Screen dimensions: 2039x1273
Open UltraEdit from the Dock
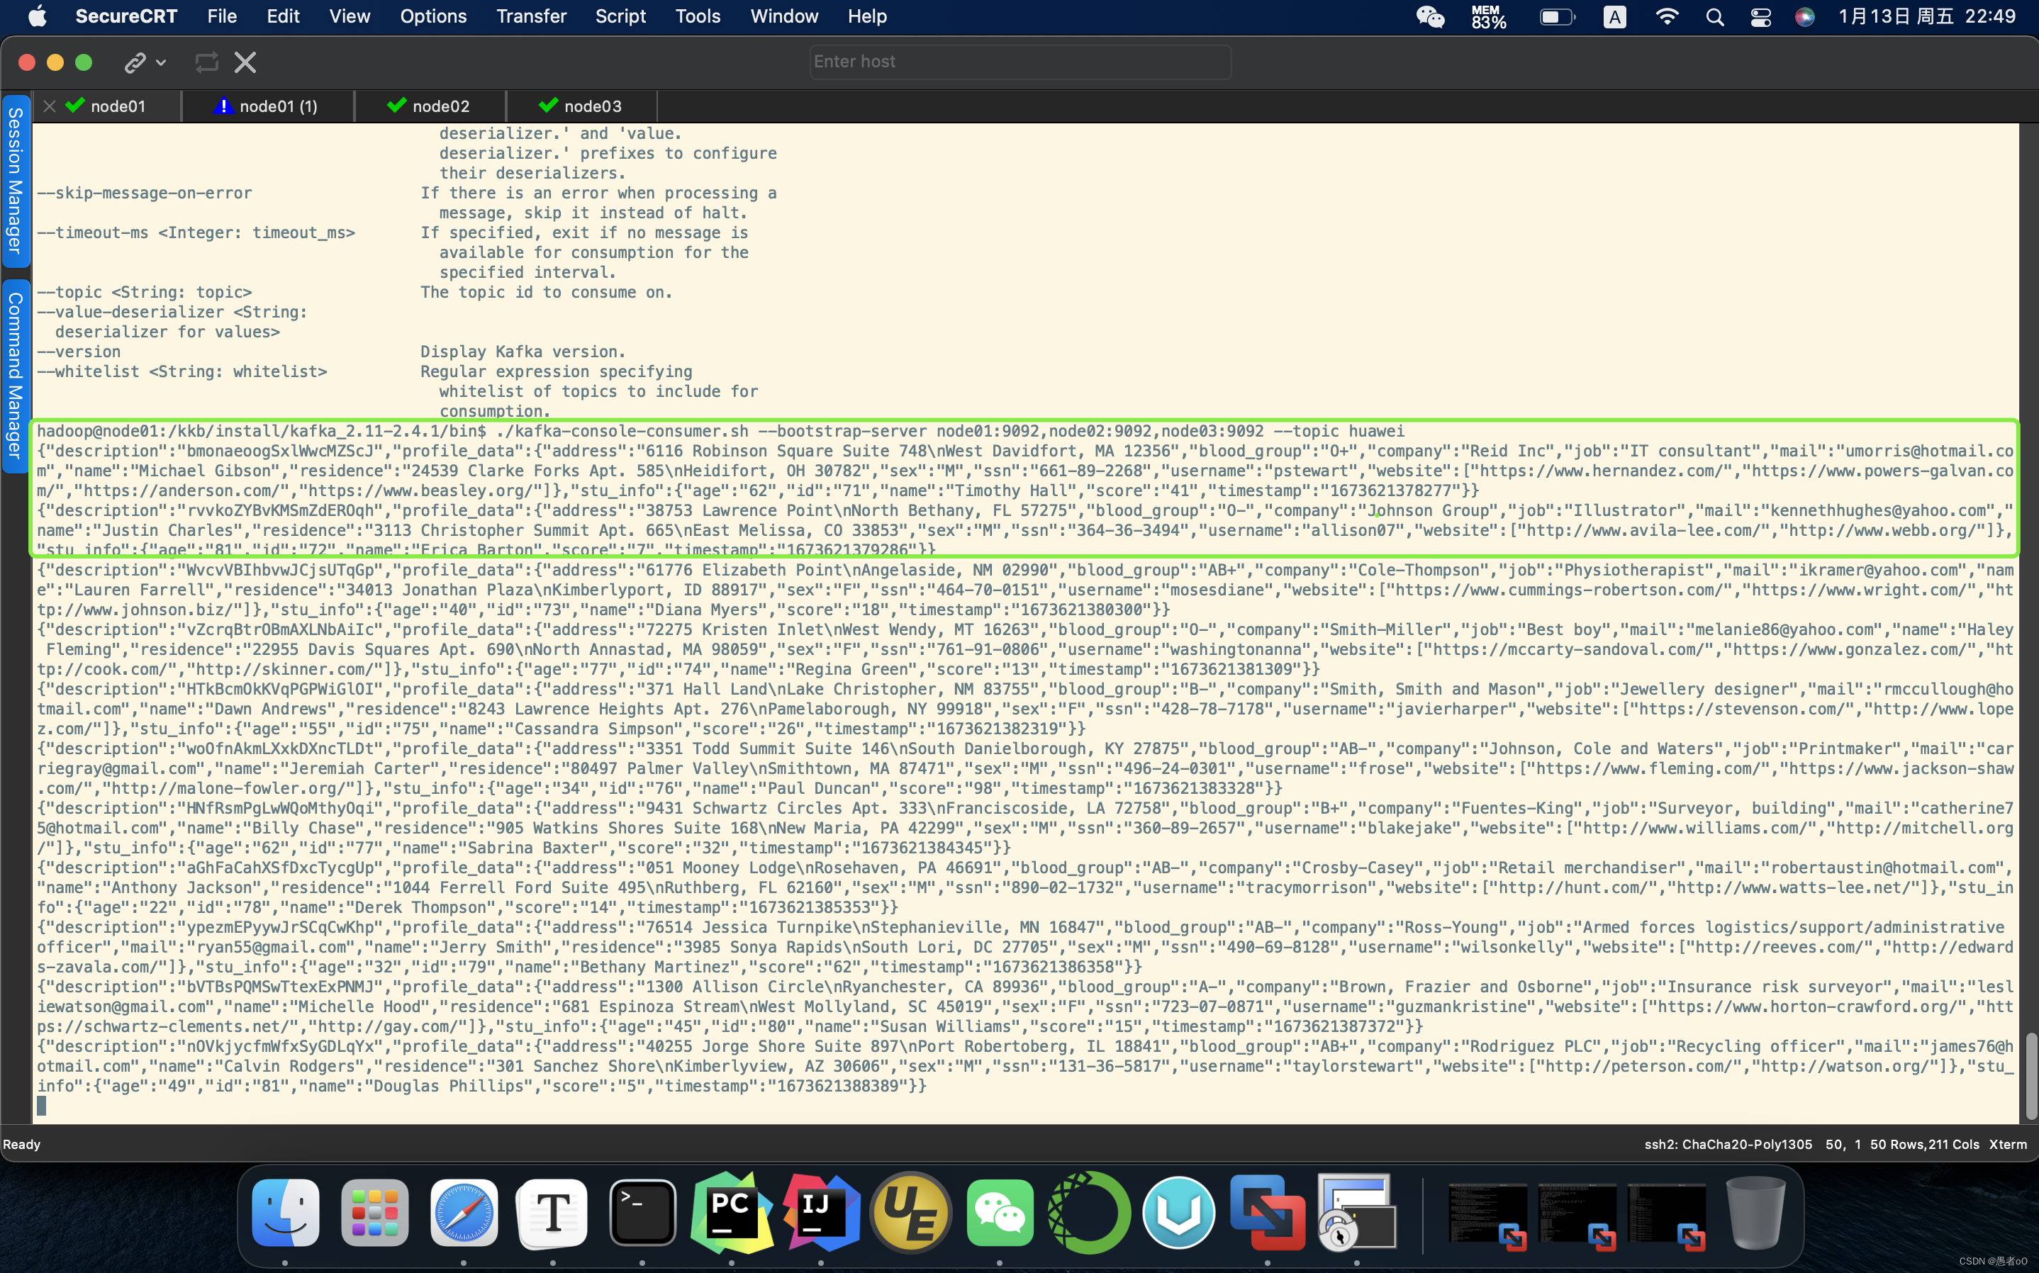point(910,1212)
